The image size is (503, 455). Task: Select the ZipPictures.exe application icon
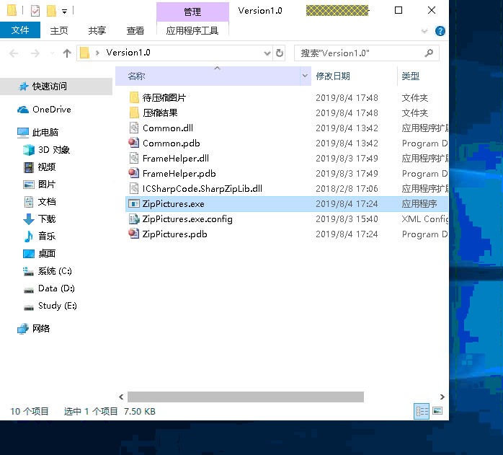(x=134, y=203)
